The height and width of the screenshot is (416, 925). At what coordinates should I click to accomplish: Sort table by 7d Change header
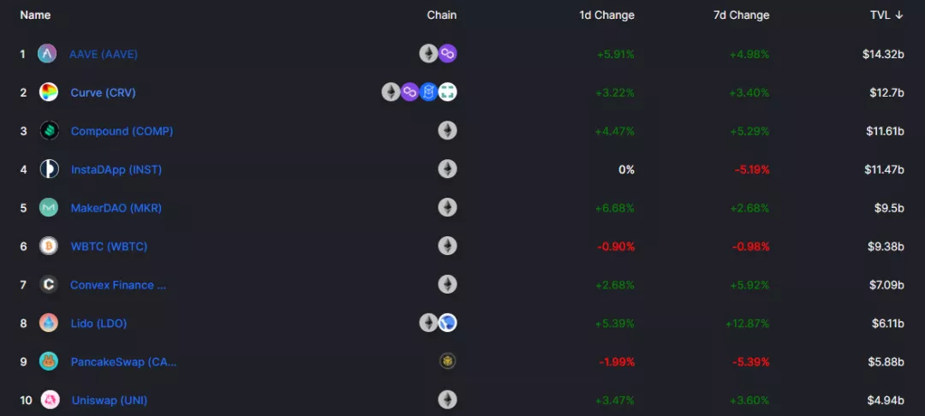coord(741,15)
